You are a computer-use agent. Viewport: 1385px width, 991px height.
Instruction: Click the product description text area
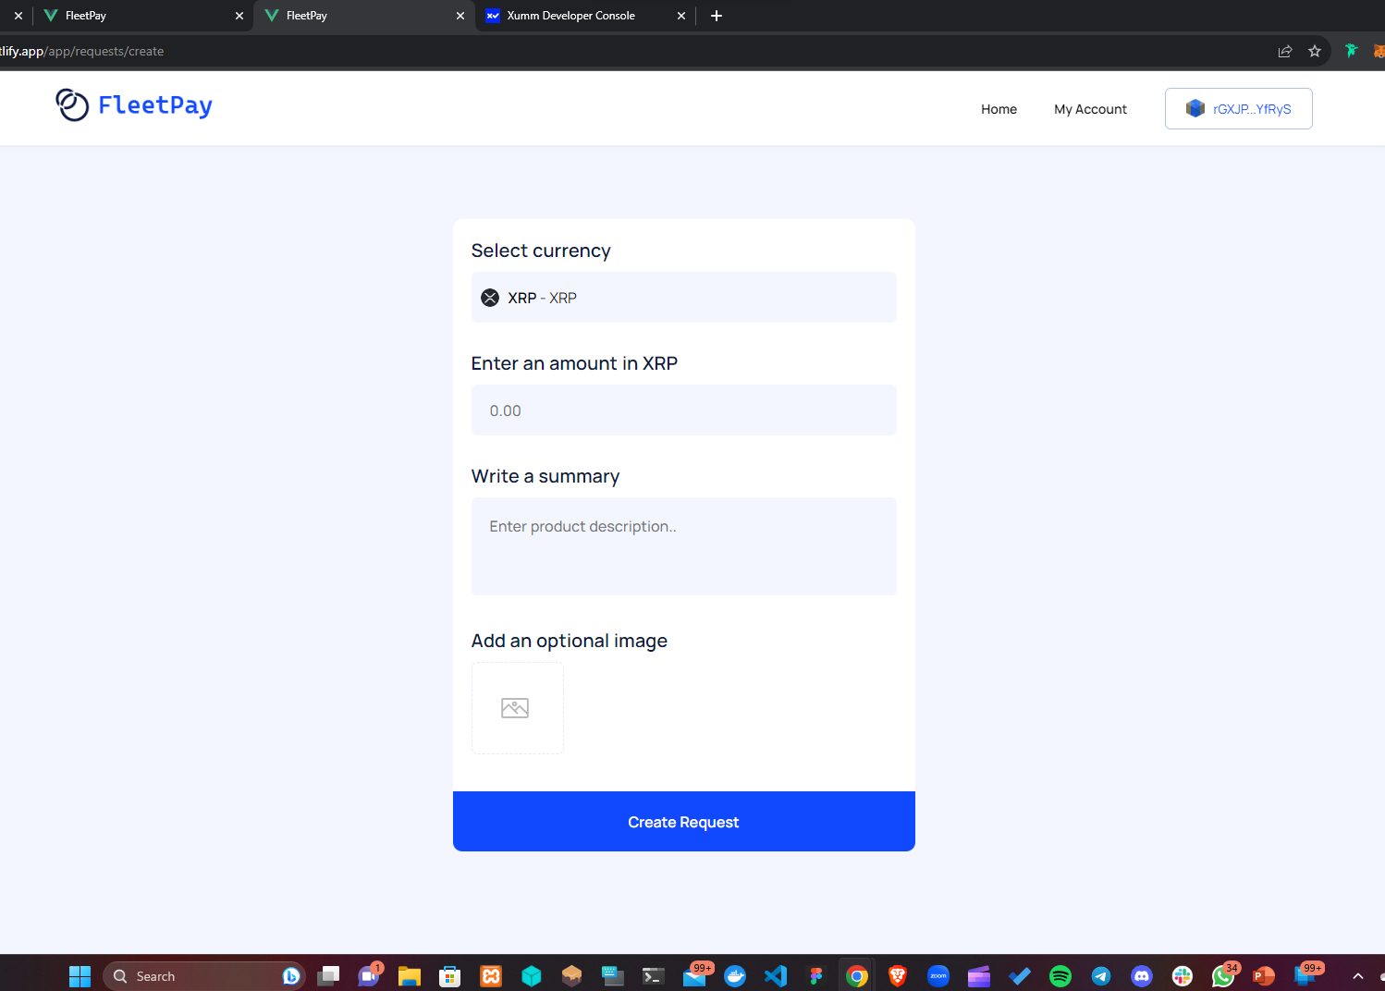[683, 546]
